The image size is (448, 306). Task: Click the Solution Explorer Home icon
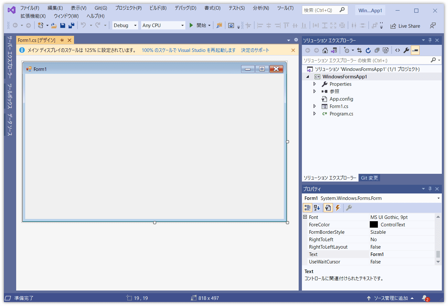coord(325,50)
